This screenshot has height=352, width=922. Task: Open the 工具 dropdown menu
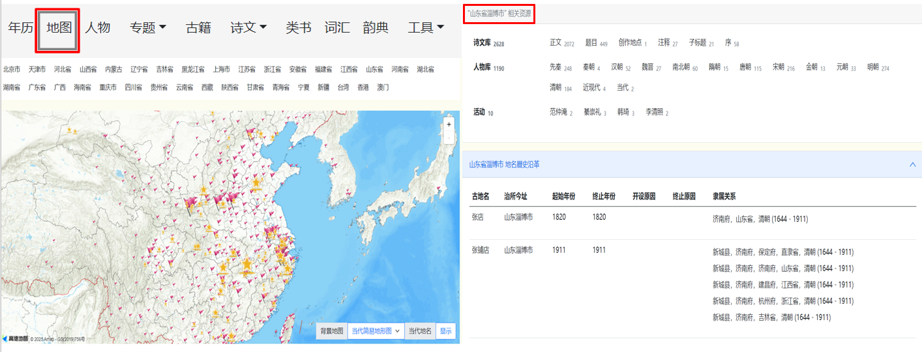[x=426, y=27]
